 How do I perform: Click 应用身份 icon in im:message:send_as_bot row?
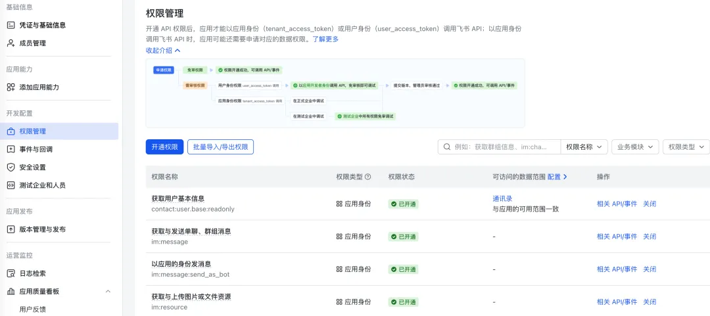[339, 269]
